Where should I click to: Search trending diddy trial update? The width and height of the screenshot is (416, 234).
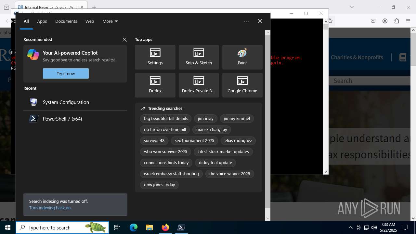tap(215, 163)
